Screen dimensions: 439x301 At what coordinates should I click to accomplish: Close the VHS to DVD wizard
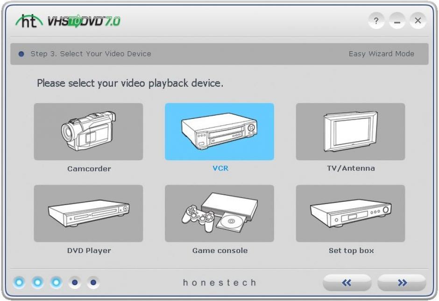418,21
